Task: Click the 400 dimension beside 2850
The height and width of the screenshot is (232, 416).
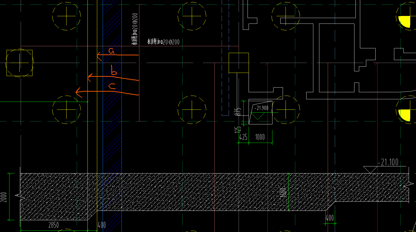Action: 102,225
